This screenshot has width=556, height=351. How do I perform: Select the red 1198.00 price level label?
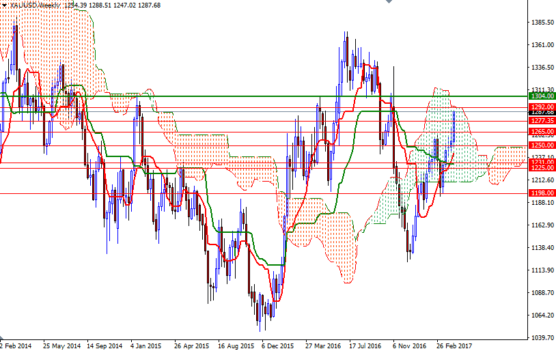pyautogui.click(x=542, y=193)
